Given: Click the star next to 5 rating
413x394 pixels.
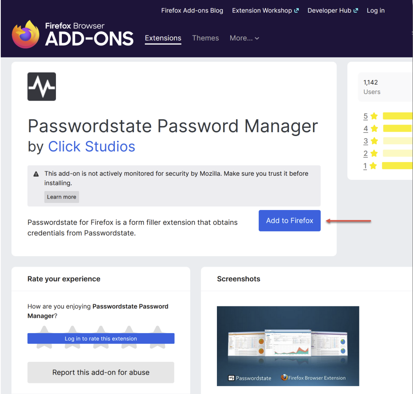Looking at the screenshot, I should 374,116.
